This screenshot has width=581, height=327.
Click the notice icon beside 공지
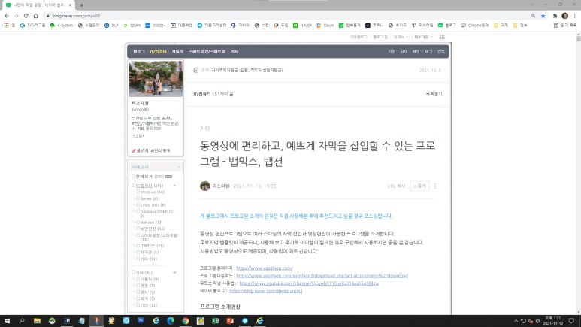[196, 70]
